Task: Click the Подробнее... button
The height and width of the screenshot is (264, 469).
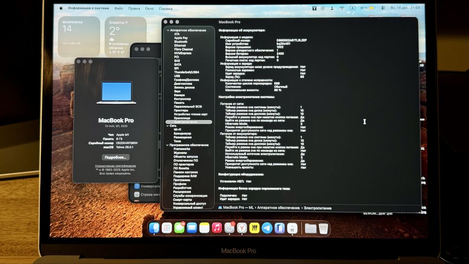Action: pos(115,157)
